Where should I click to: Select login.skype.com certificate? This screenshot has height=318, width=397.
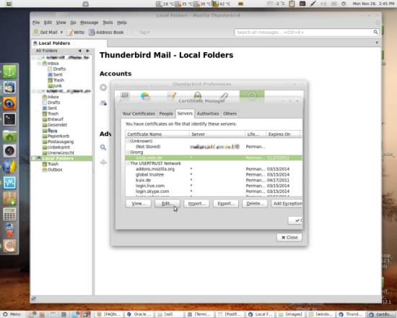tap(214, 192)
